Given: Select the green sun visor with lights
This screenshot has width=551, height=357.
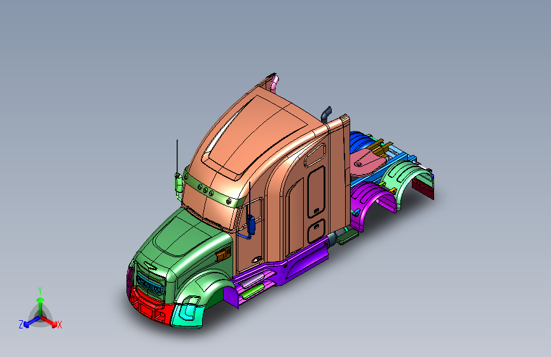Looking at the screenshot, I should pos(213,191).
